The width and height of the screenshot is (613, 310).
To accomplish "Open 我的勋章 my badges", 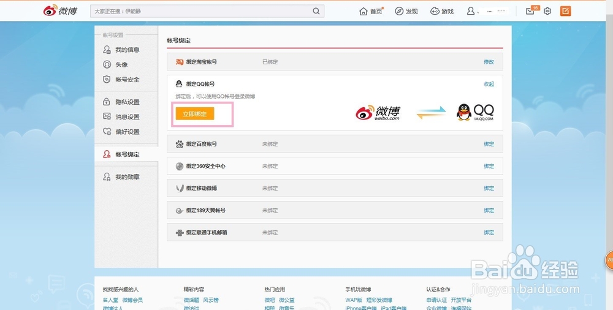I will 127,177.
